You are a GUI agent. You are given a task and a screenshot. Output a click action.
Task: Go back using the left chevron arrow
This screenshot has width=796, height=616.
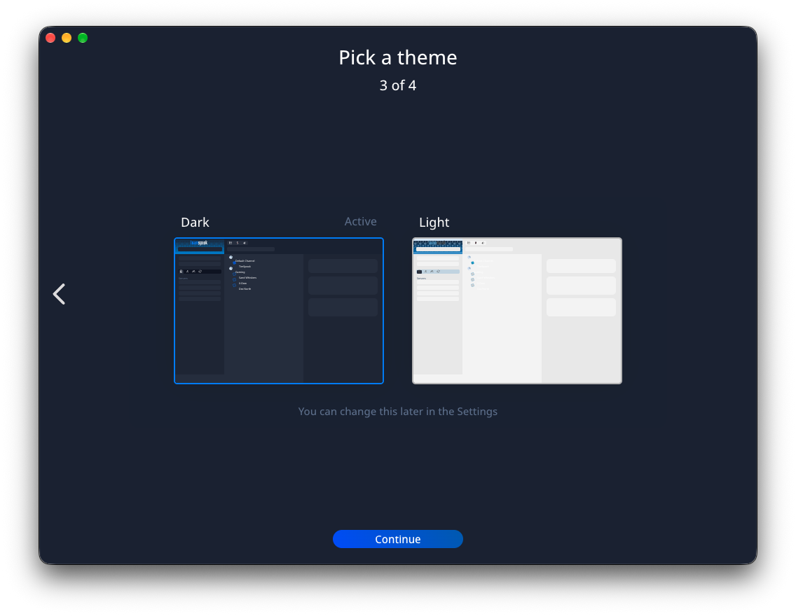point(60,294)
